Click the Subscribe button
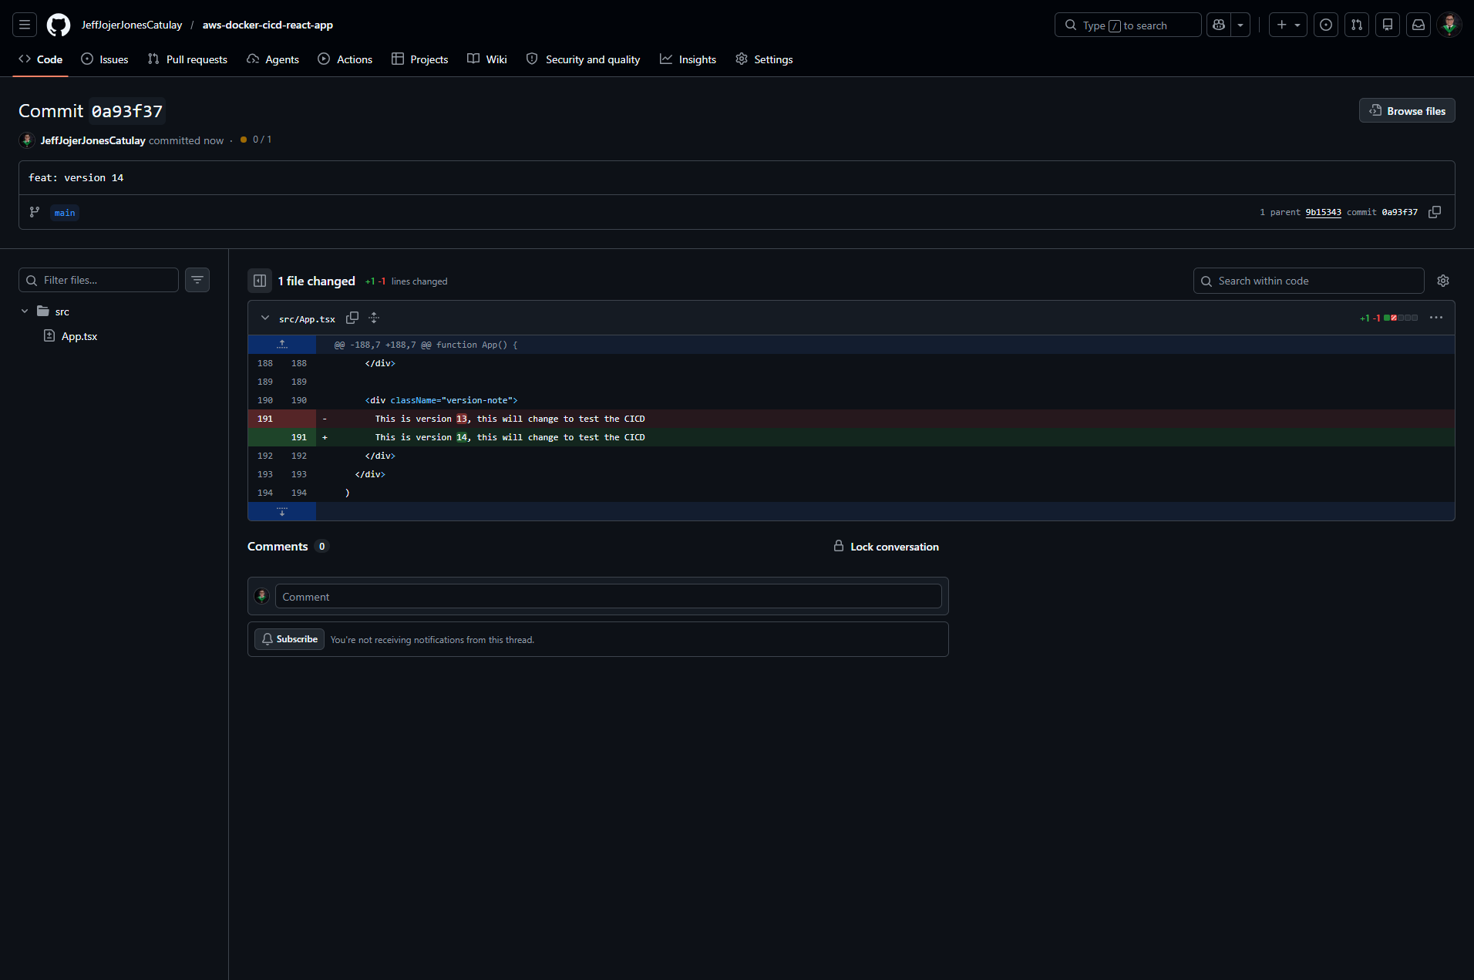The width and height of the screenshot is (1474, 980). click(289, 639)
